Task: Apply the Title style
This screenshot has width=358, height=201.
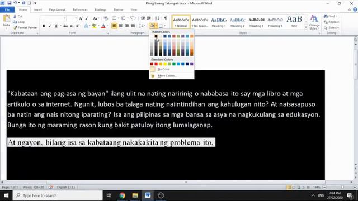Action: [x=294, y=22]
